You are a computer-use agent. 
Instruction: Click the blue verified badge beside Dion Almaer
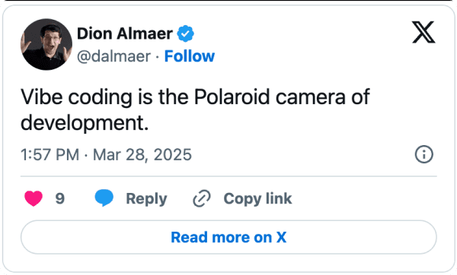coord(186,33)
